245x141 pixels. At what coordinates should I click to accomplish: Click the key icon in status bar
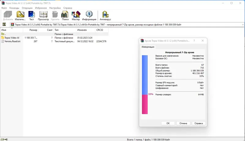[6, 139]
